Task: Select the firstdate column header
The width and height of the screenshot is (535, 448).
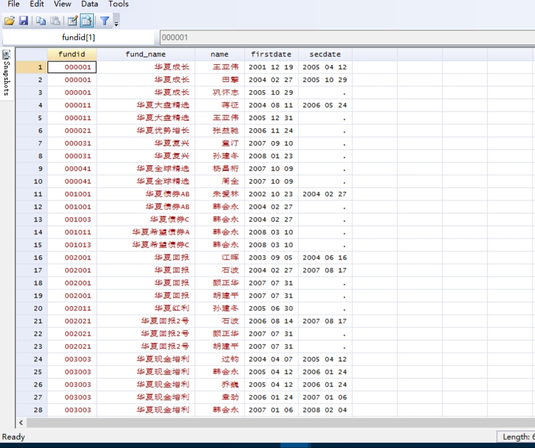Action: 271,55
